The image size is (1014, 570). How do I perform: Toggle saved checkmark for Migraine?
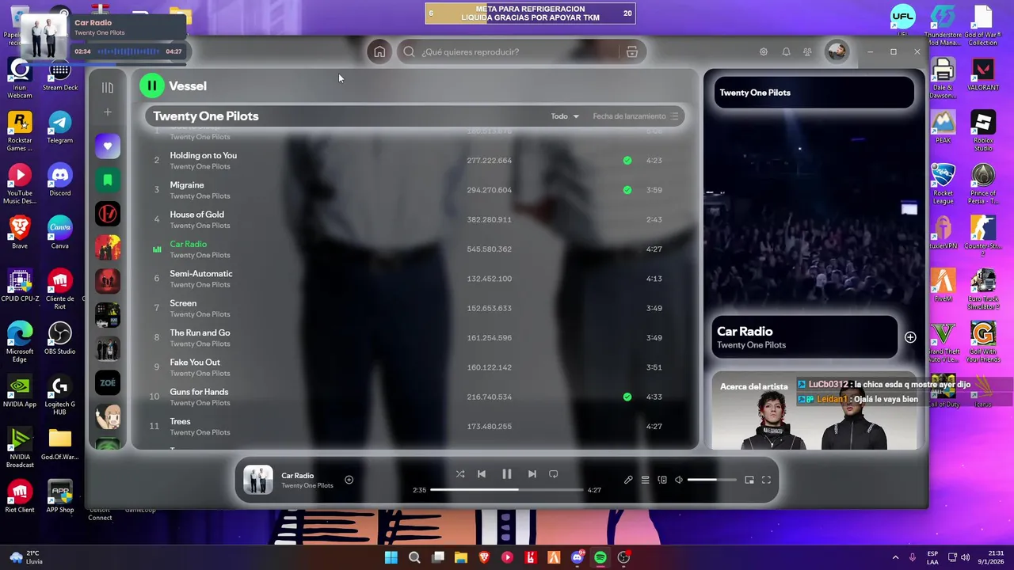pos(627,190)
